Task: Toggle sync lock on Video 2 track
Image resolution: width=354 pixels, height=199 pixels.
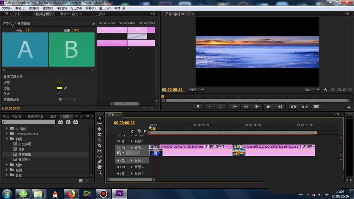Action: click(x=124, y=141)
